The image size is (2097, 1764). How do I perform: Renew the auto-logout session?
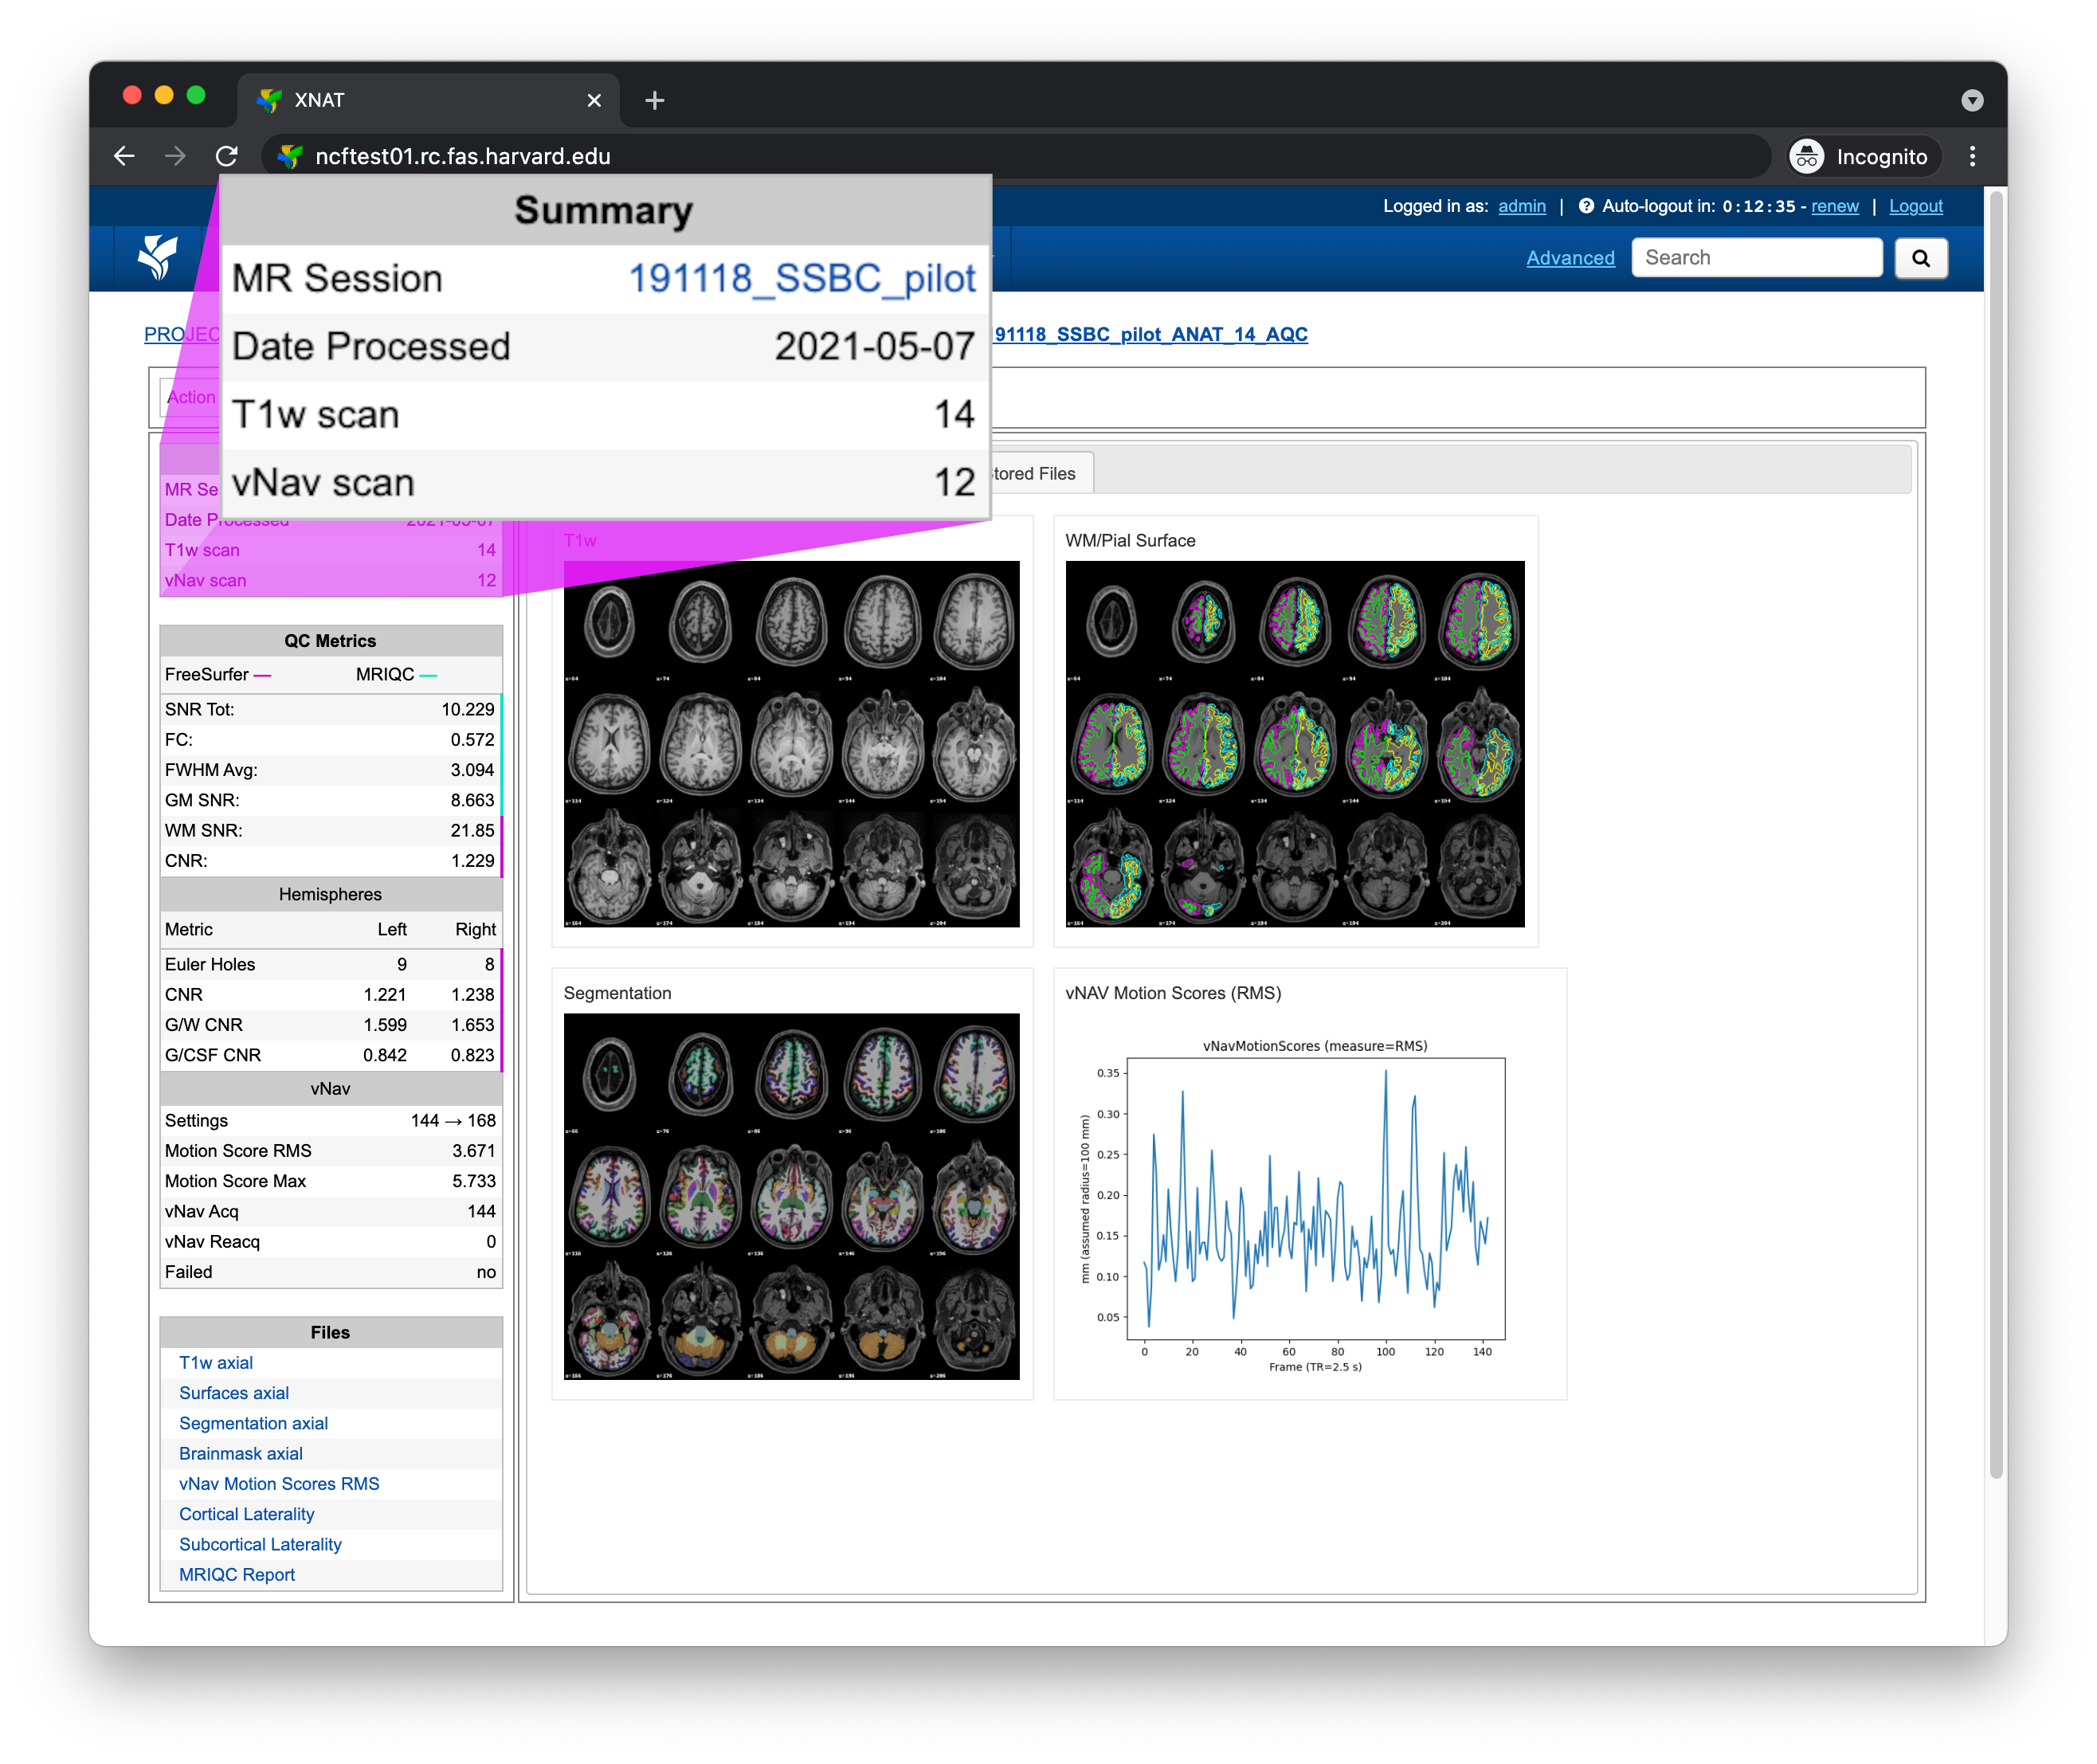click(1834, 206)
